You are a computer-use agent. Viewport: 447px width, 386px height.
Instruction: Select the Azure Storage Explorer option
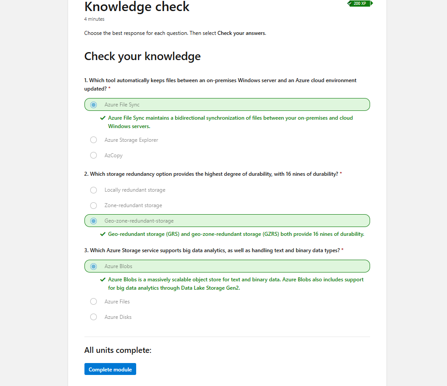click(93, 140)
